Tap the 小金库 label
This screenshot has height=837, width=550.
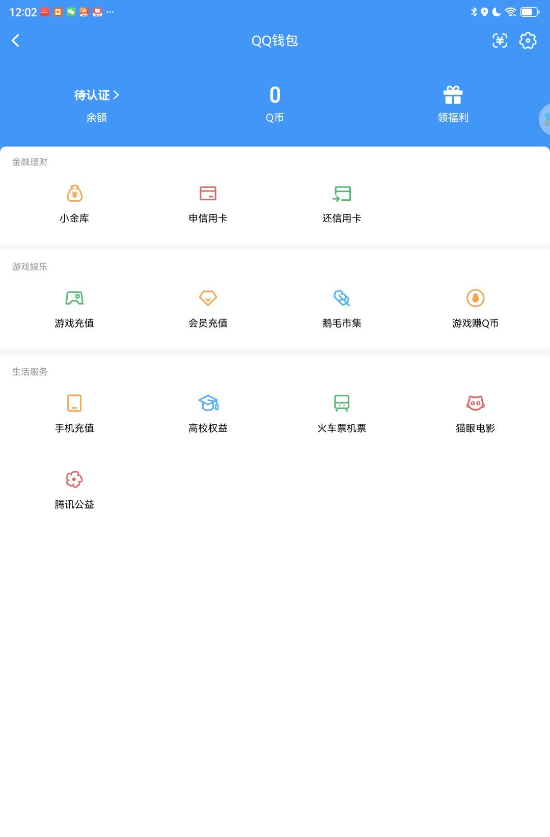pos(74,219)
